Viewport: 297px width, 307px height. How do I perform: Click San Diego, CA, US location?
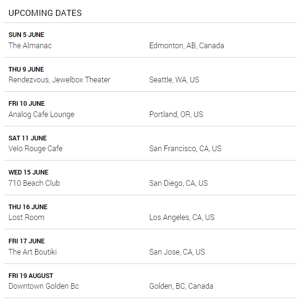tap(178, 183)
